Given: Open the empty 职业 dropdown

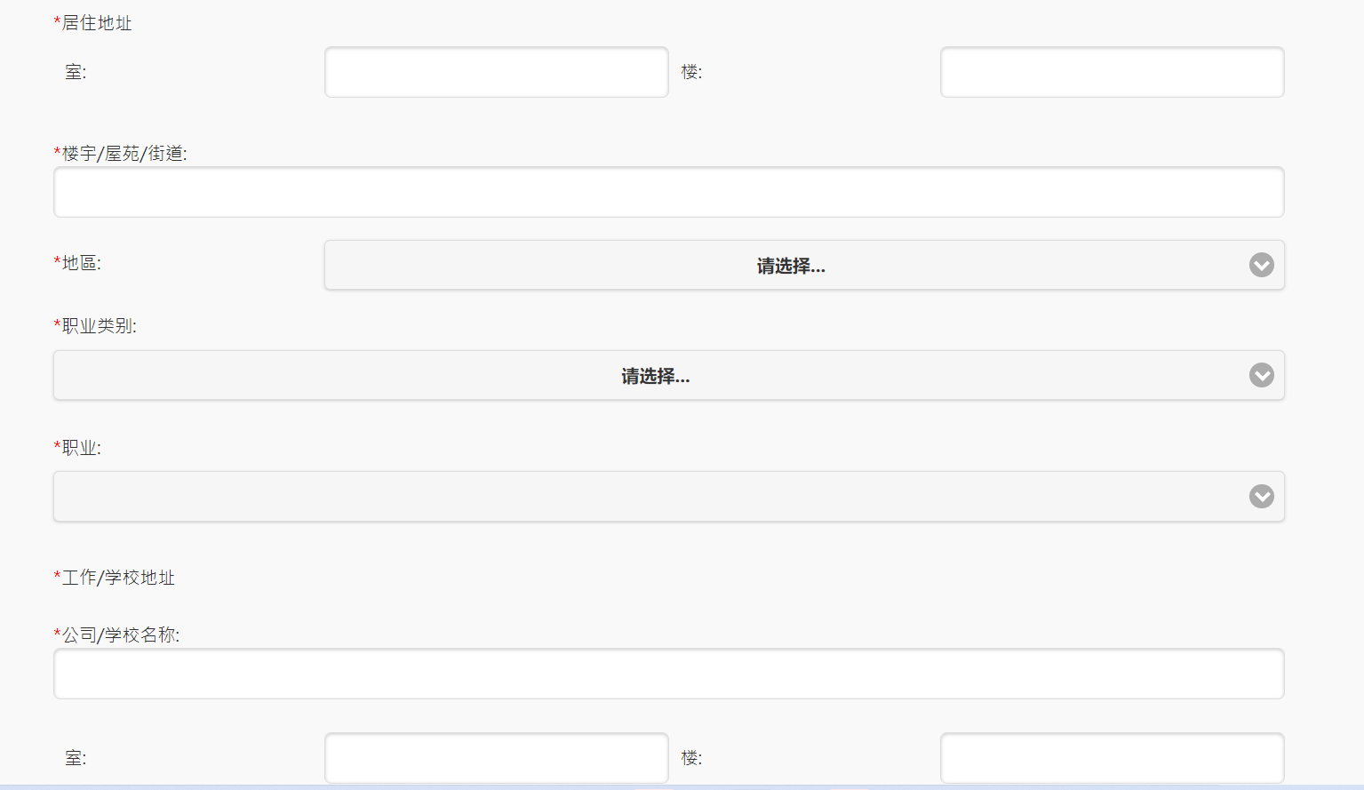Looking at the screenshot, I should coord(655,496).
